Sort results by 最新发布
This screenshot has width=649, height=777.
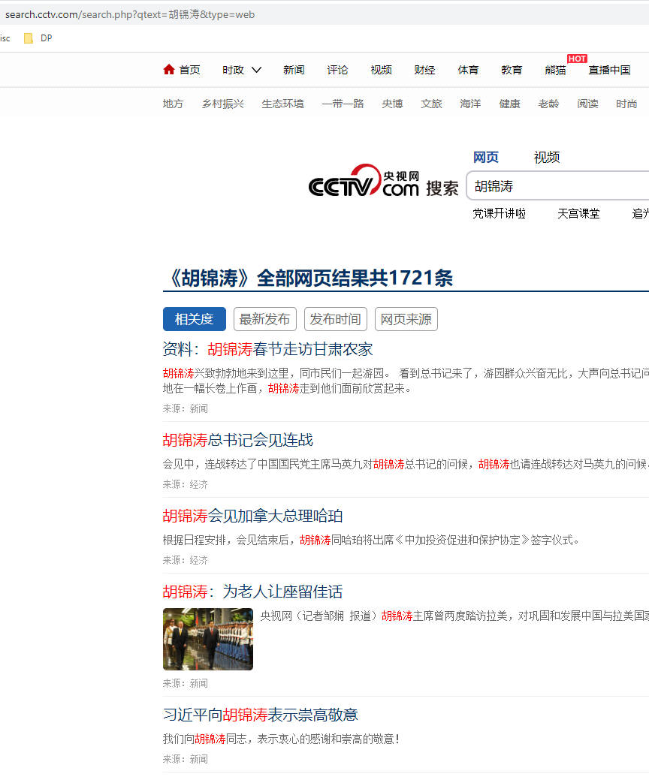[x=264, y=319]
